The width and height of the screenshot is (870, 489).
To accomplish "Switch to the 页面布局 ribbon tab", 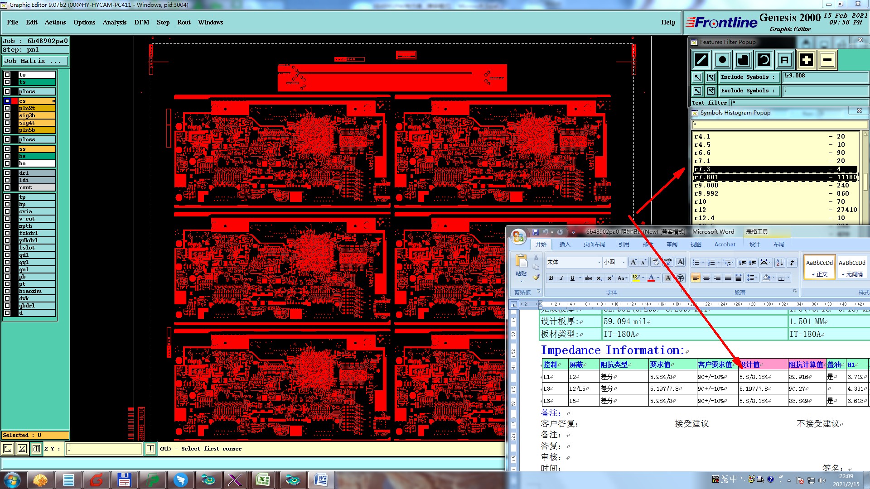I will point(594,244).
